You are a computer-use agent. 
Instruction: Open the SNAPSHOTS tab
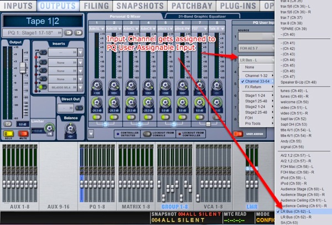tap(140, 6)
